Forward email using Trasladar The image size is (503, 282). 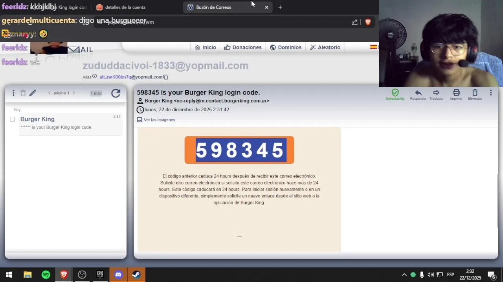(x=436, y=94)
